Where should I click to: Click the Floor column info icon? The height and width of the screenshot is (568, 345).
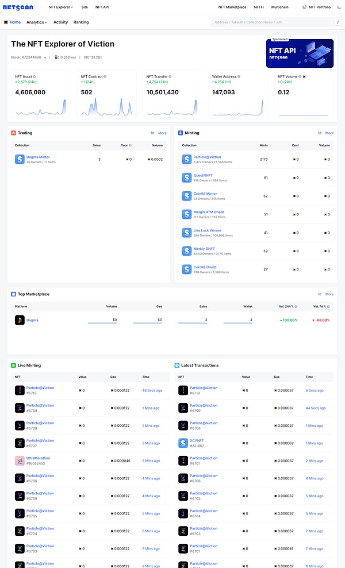click(130, 145)
